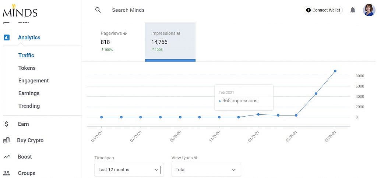
Task: Expand the View types Total dropdown
Action: coord(206,170)
